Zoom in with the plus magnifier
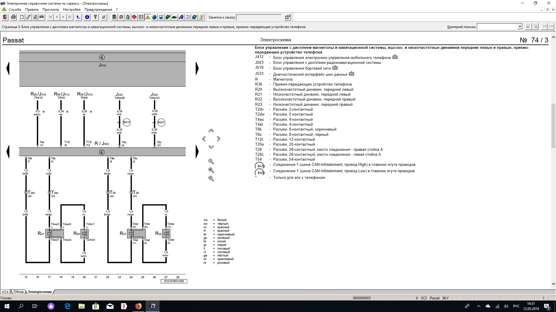The image size is (556, 312). [211, 170]
